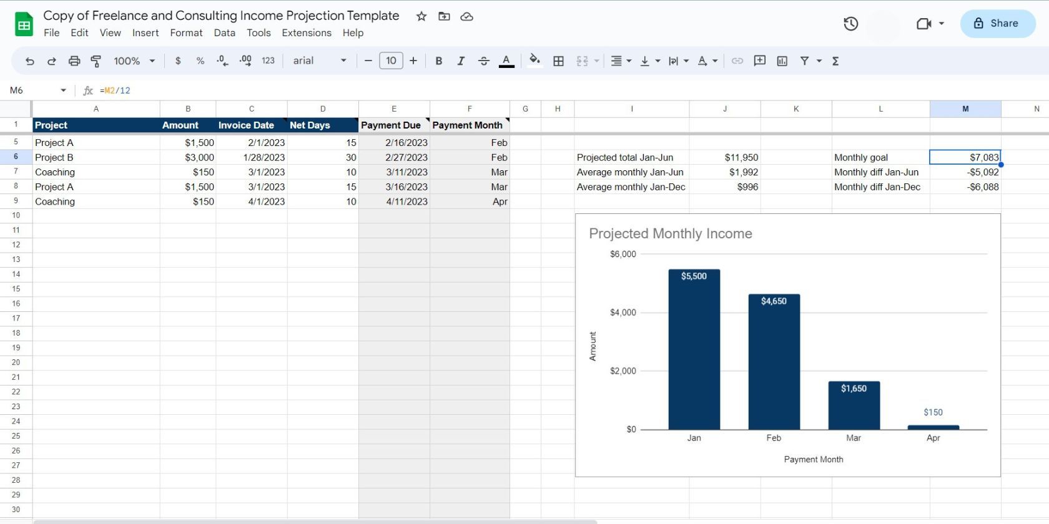1049x524 pixels.
Task: Open the Borders tool
Action: tap(559, 61)
